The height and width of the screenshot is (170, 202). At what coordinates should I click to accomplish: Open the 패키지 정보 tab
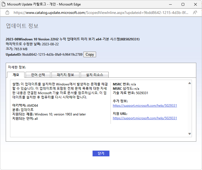65,75
